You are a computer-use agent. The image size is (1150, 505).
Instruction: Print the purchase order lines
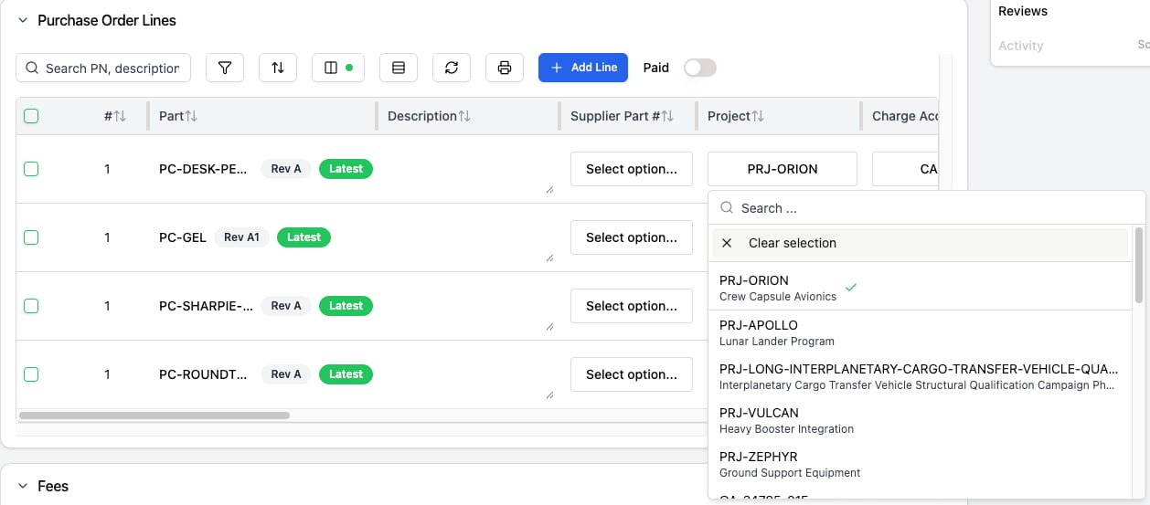coord(505,68)
